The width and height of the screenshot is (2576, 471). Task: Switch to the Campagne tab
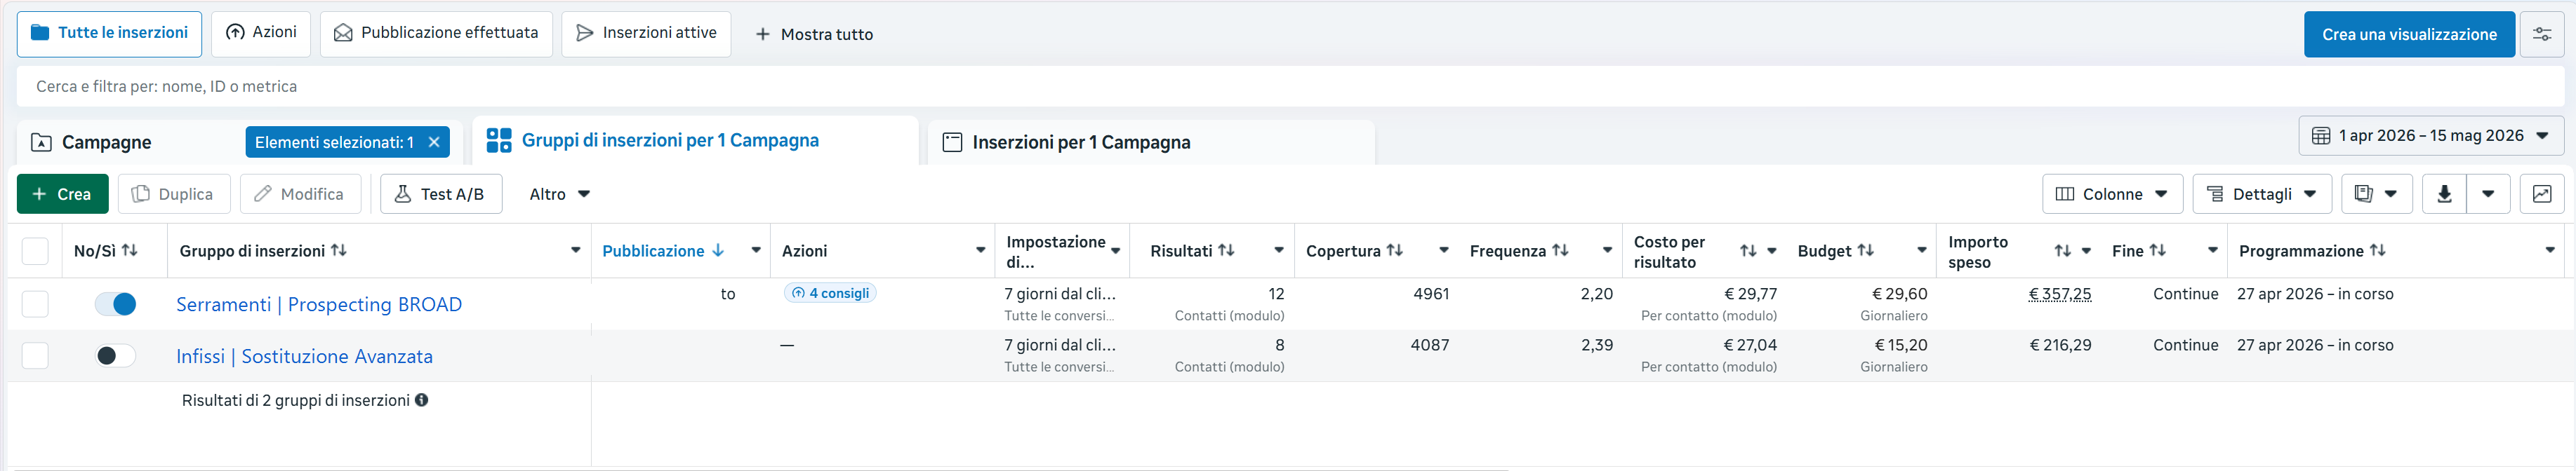(x=106, y=142)
